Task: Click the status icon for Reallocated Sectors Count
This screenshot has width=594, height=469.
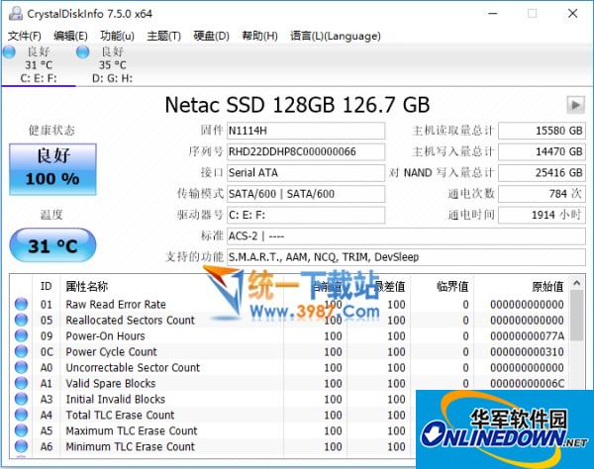Action: pos(21,321)
